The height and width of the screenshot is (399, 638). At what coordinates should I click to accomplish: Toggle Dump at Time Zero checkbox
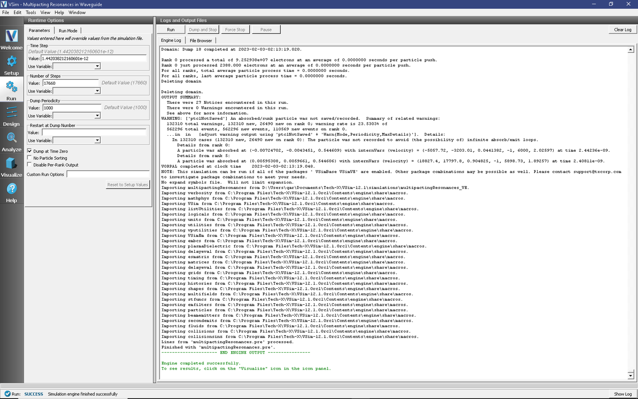29,151
